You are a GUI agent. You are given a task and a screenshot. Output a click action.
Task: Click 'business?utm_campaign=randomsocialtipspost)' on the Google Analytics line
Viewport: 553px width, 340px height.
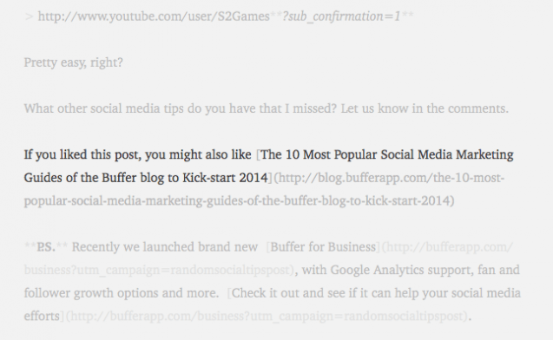[159, 270]
